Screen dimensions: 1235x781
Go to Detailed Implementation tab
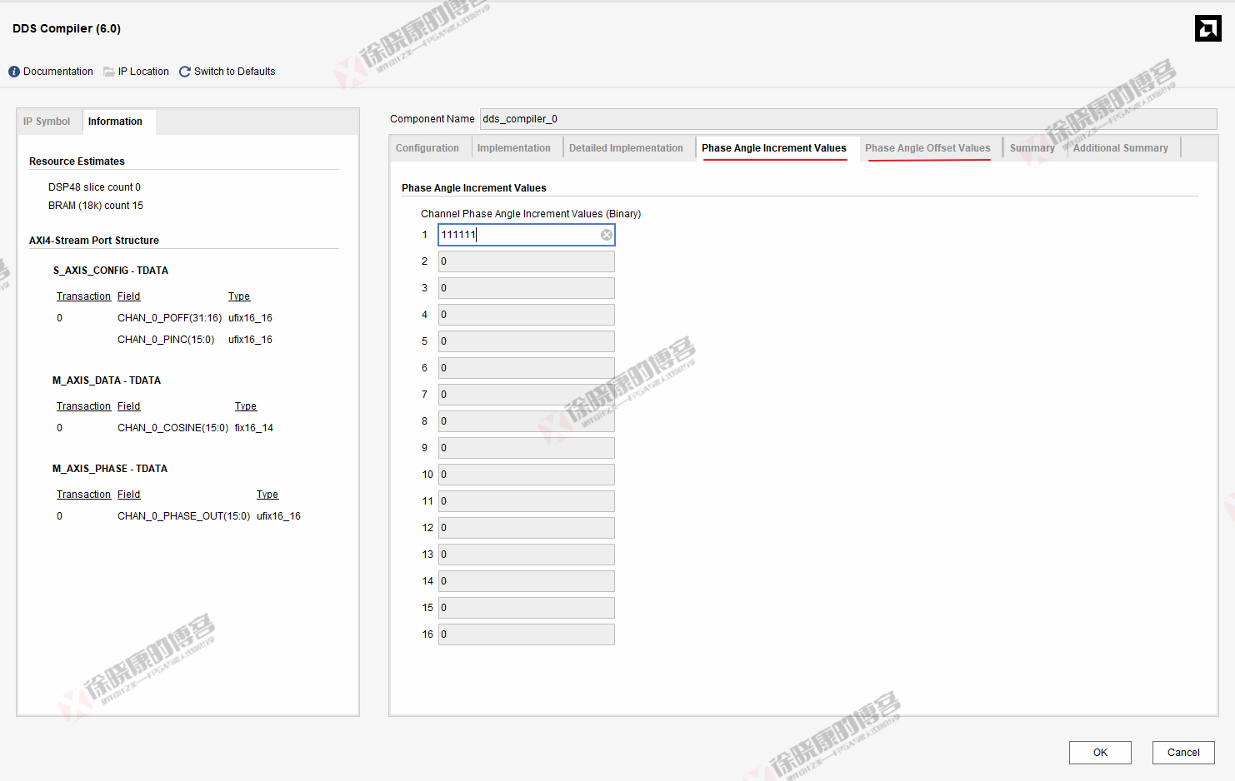pyautogui.click(x=626, y=148)
